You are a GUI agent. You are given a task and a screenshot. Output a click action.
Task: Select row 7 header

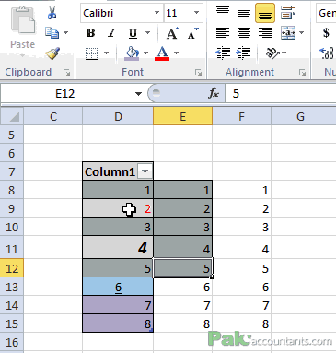click(12, 171)
